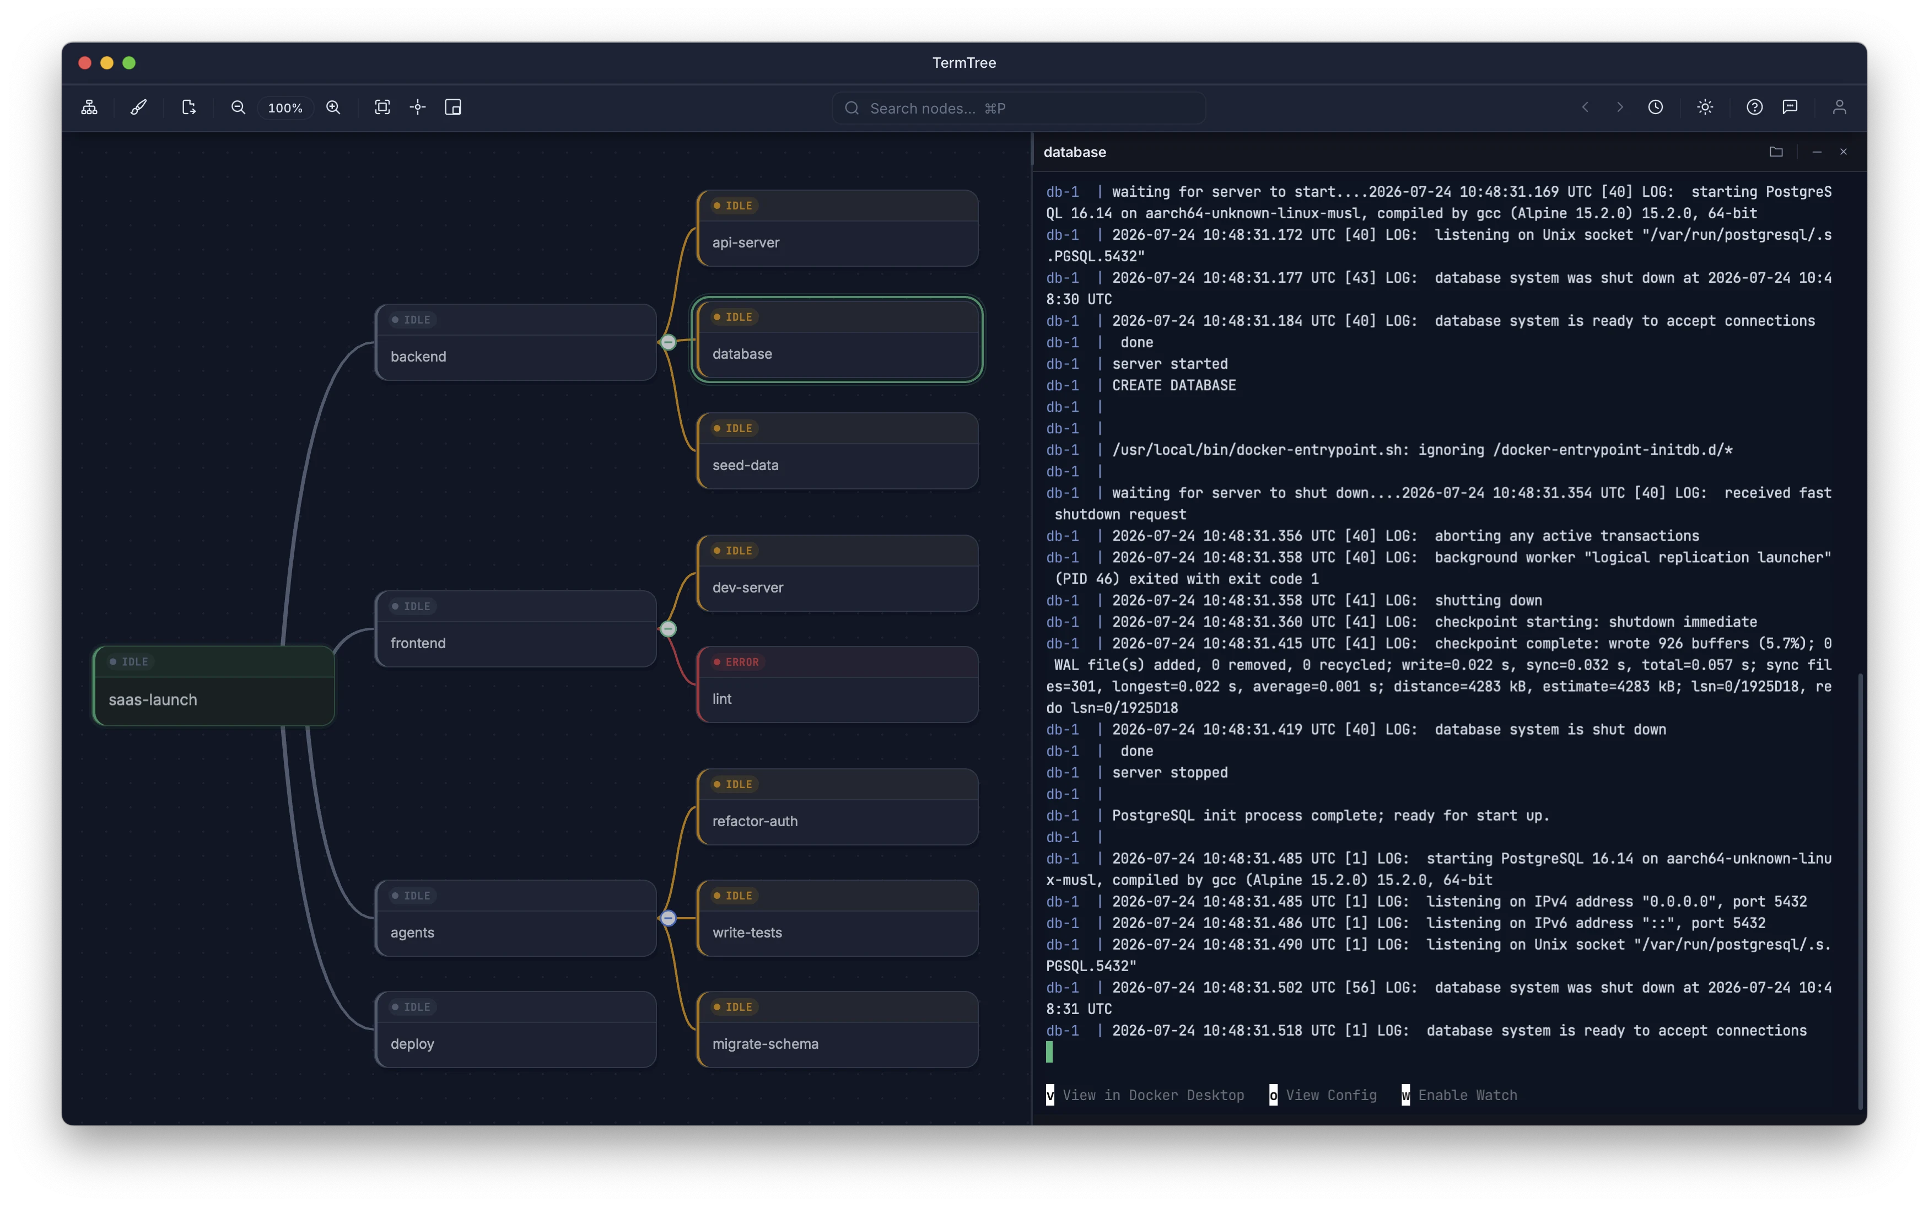Select the deploy node
This screenshot has height=1207, width=1929.
click(x=515, y=1030)
